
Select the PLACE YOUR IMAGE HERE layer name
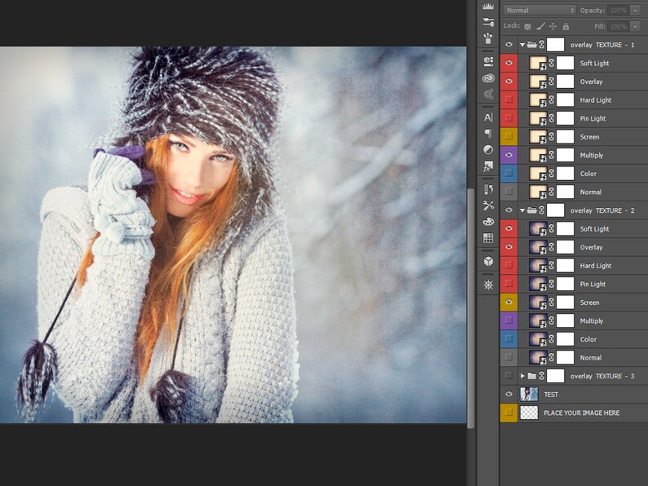581,413
